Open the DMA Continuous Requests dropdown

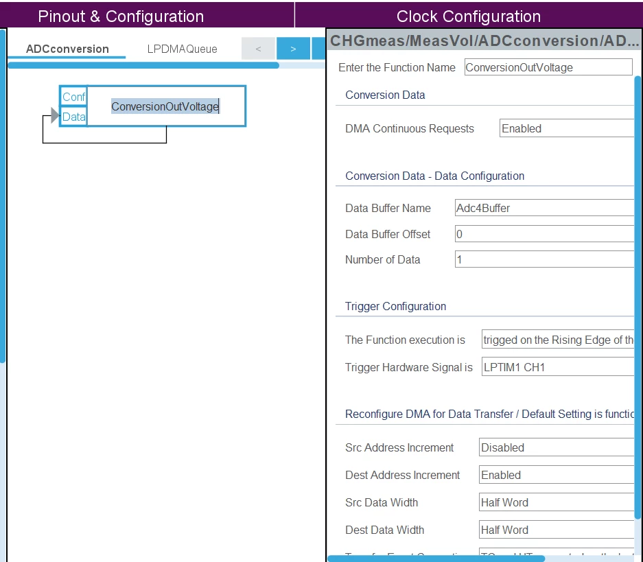pos(567,128)
